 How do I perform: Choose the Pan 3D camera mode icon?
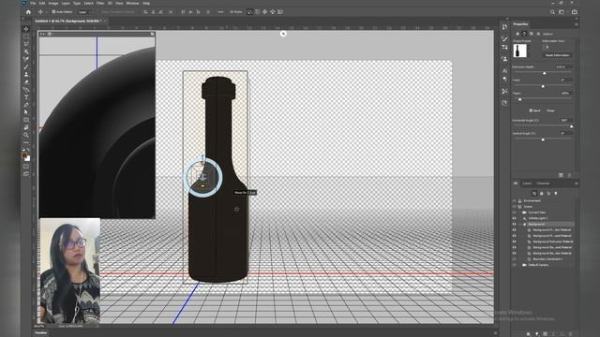click(264, 12)
